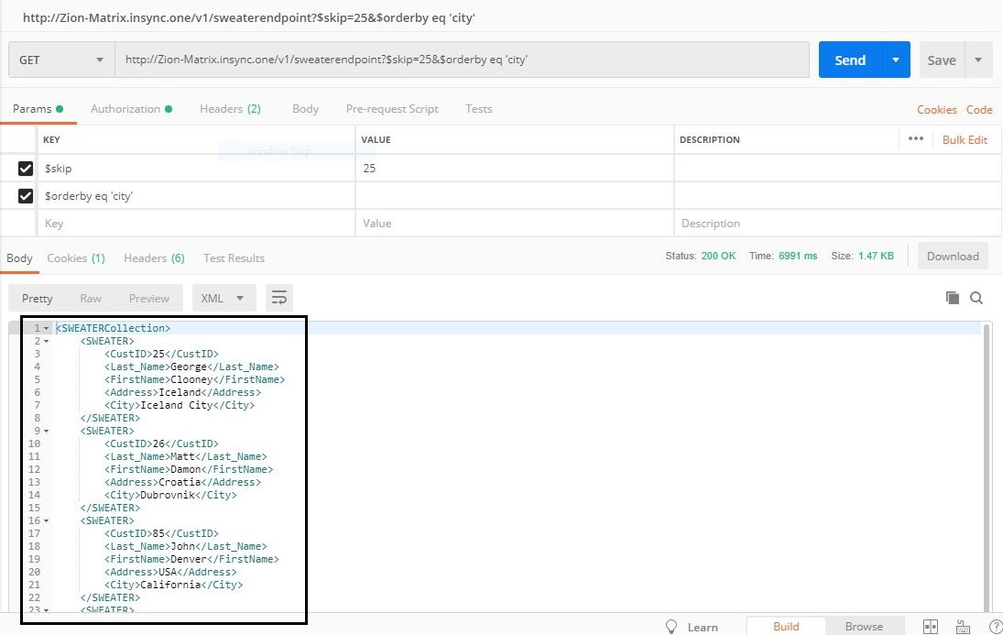Send the request

tap(848, 59)
